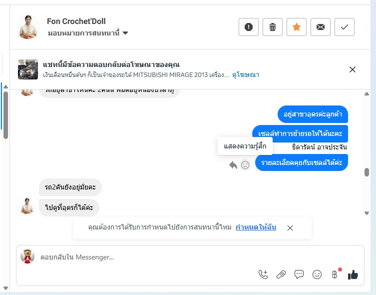Click the chat scrollbar down arrow

coord(367,213)
